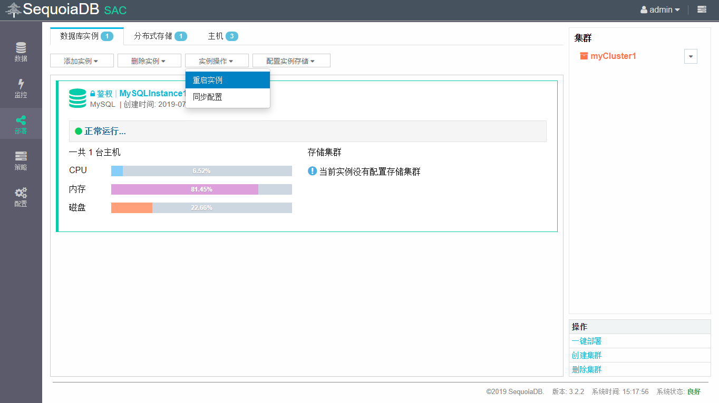Viewport: 719px width, 403px height.
Task: Click the 系统时间 15:17:56 text
Action: (620, 391)
